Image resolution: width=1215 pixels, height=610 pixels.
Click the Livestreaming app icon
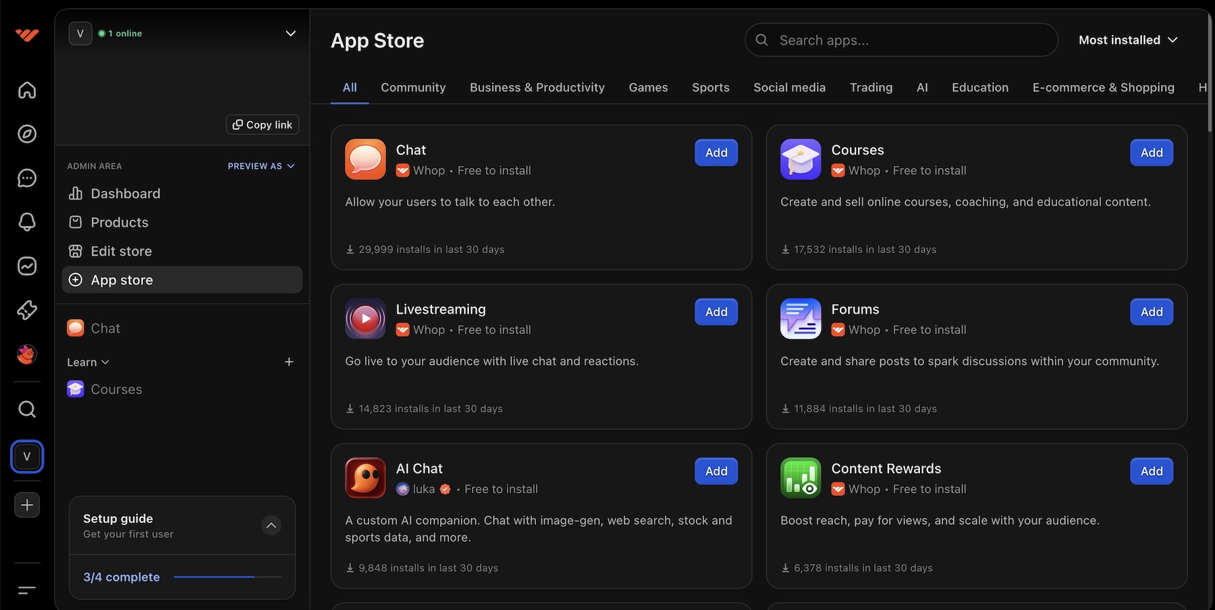[x=365, y=318]
